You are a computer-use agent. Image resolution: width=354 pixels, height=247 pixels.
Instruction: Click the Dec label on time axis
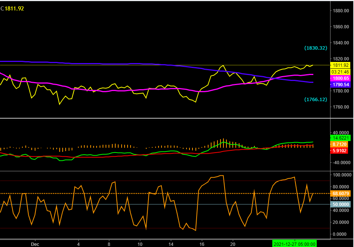point(35,244)
